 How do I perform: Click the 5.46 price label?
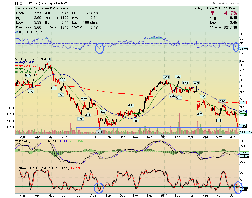point(172,96)
